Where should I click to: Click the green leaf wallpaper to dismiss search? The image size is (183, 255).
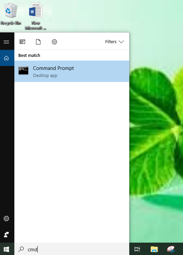[156, 130]
